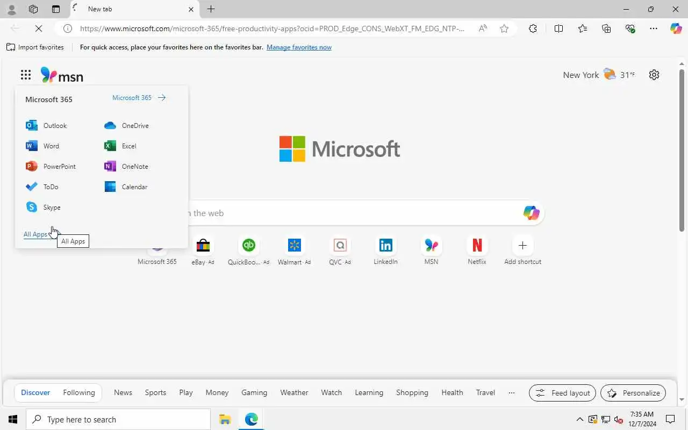Open the app launcher grid icon

coord(26,75)
